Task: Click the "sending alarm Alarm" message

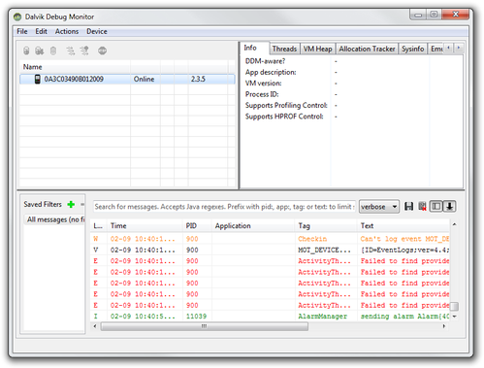Action: coord(404,317)
